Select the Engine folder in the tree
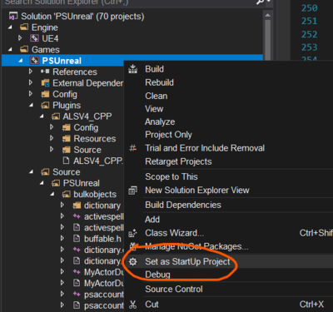Screen dimensions: 333x312 45,27
